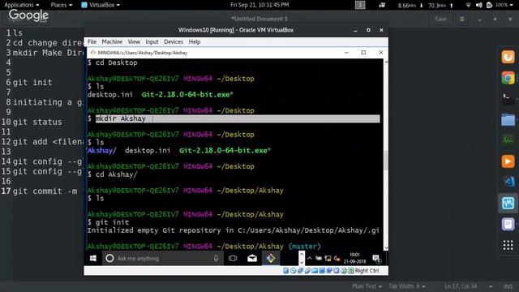The height and width of the screenshot is (292, 519).
Task: Open Task View in Windows taskbar
Action: point(233,258)
